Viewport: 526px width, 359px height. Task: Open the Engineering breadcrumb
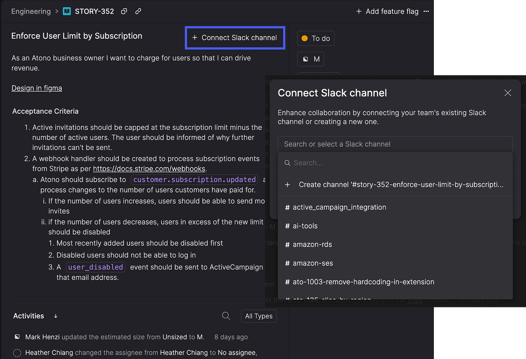tap(31, 11)
